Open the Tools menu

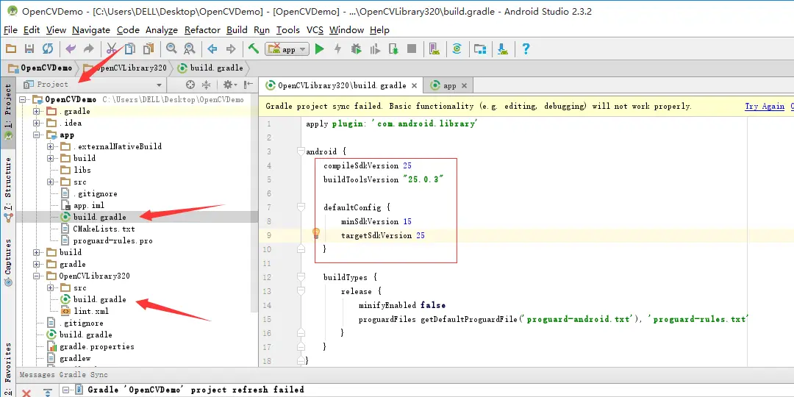point(288,30)
